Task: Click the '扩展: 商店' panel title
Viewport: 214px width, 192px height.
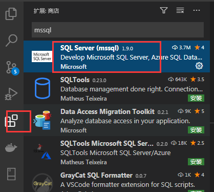Action: click(46, 11)
